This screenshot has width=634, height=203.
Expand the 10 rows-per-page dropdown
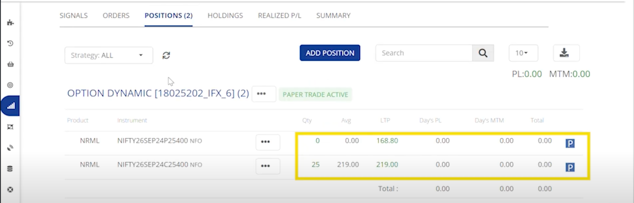click(x=523, y=53)
